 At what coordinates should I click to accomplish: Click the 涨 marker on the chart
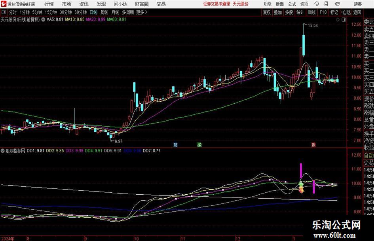313,144
